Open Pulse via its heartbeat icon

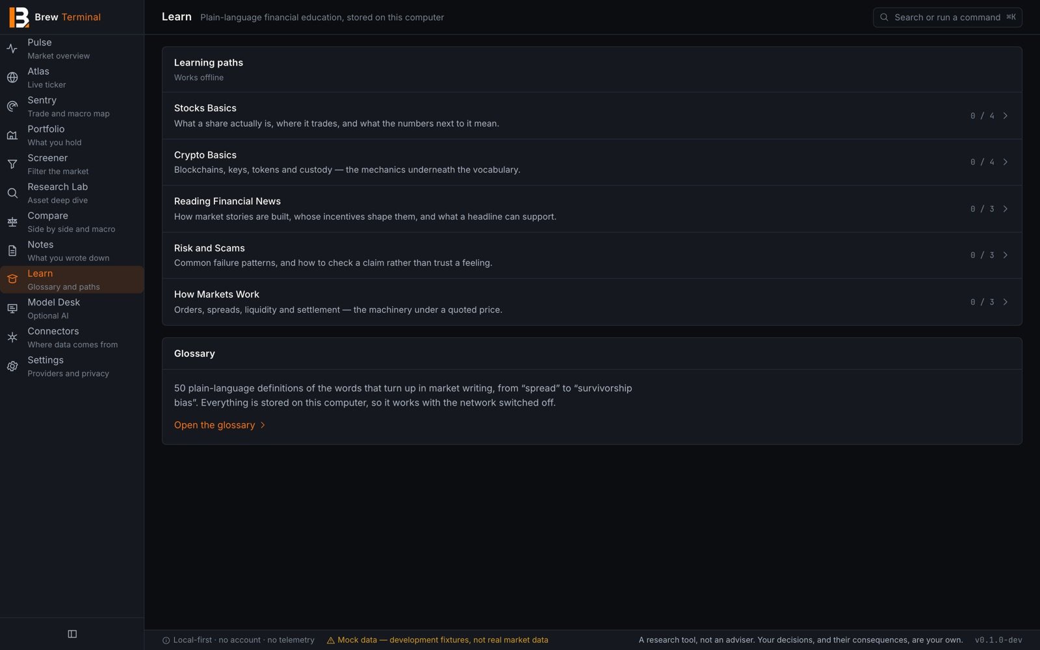(x=12, y=49)
